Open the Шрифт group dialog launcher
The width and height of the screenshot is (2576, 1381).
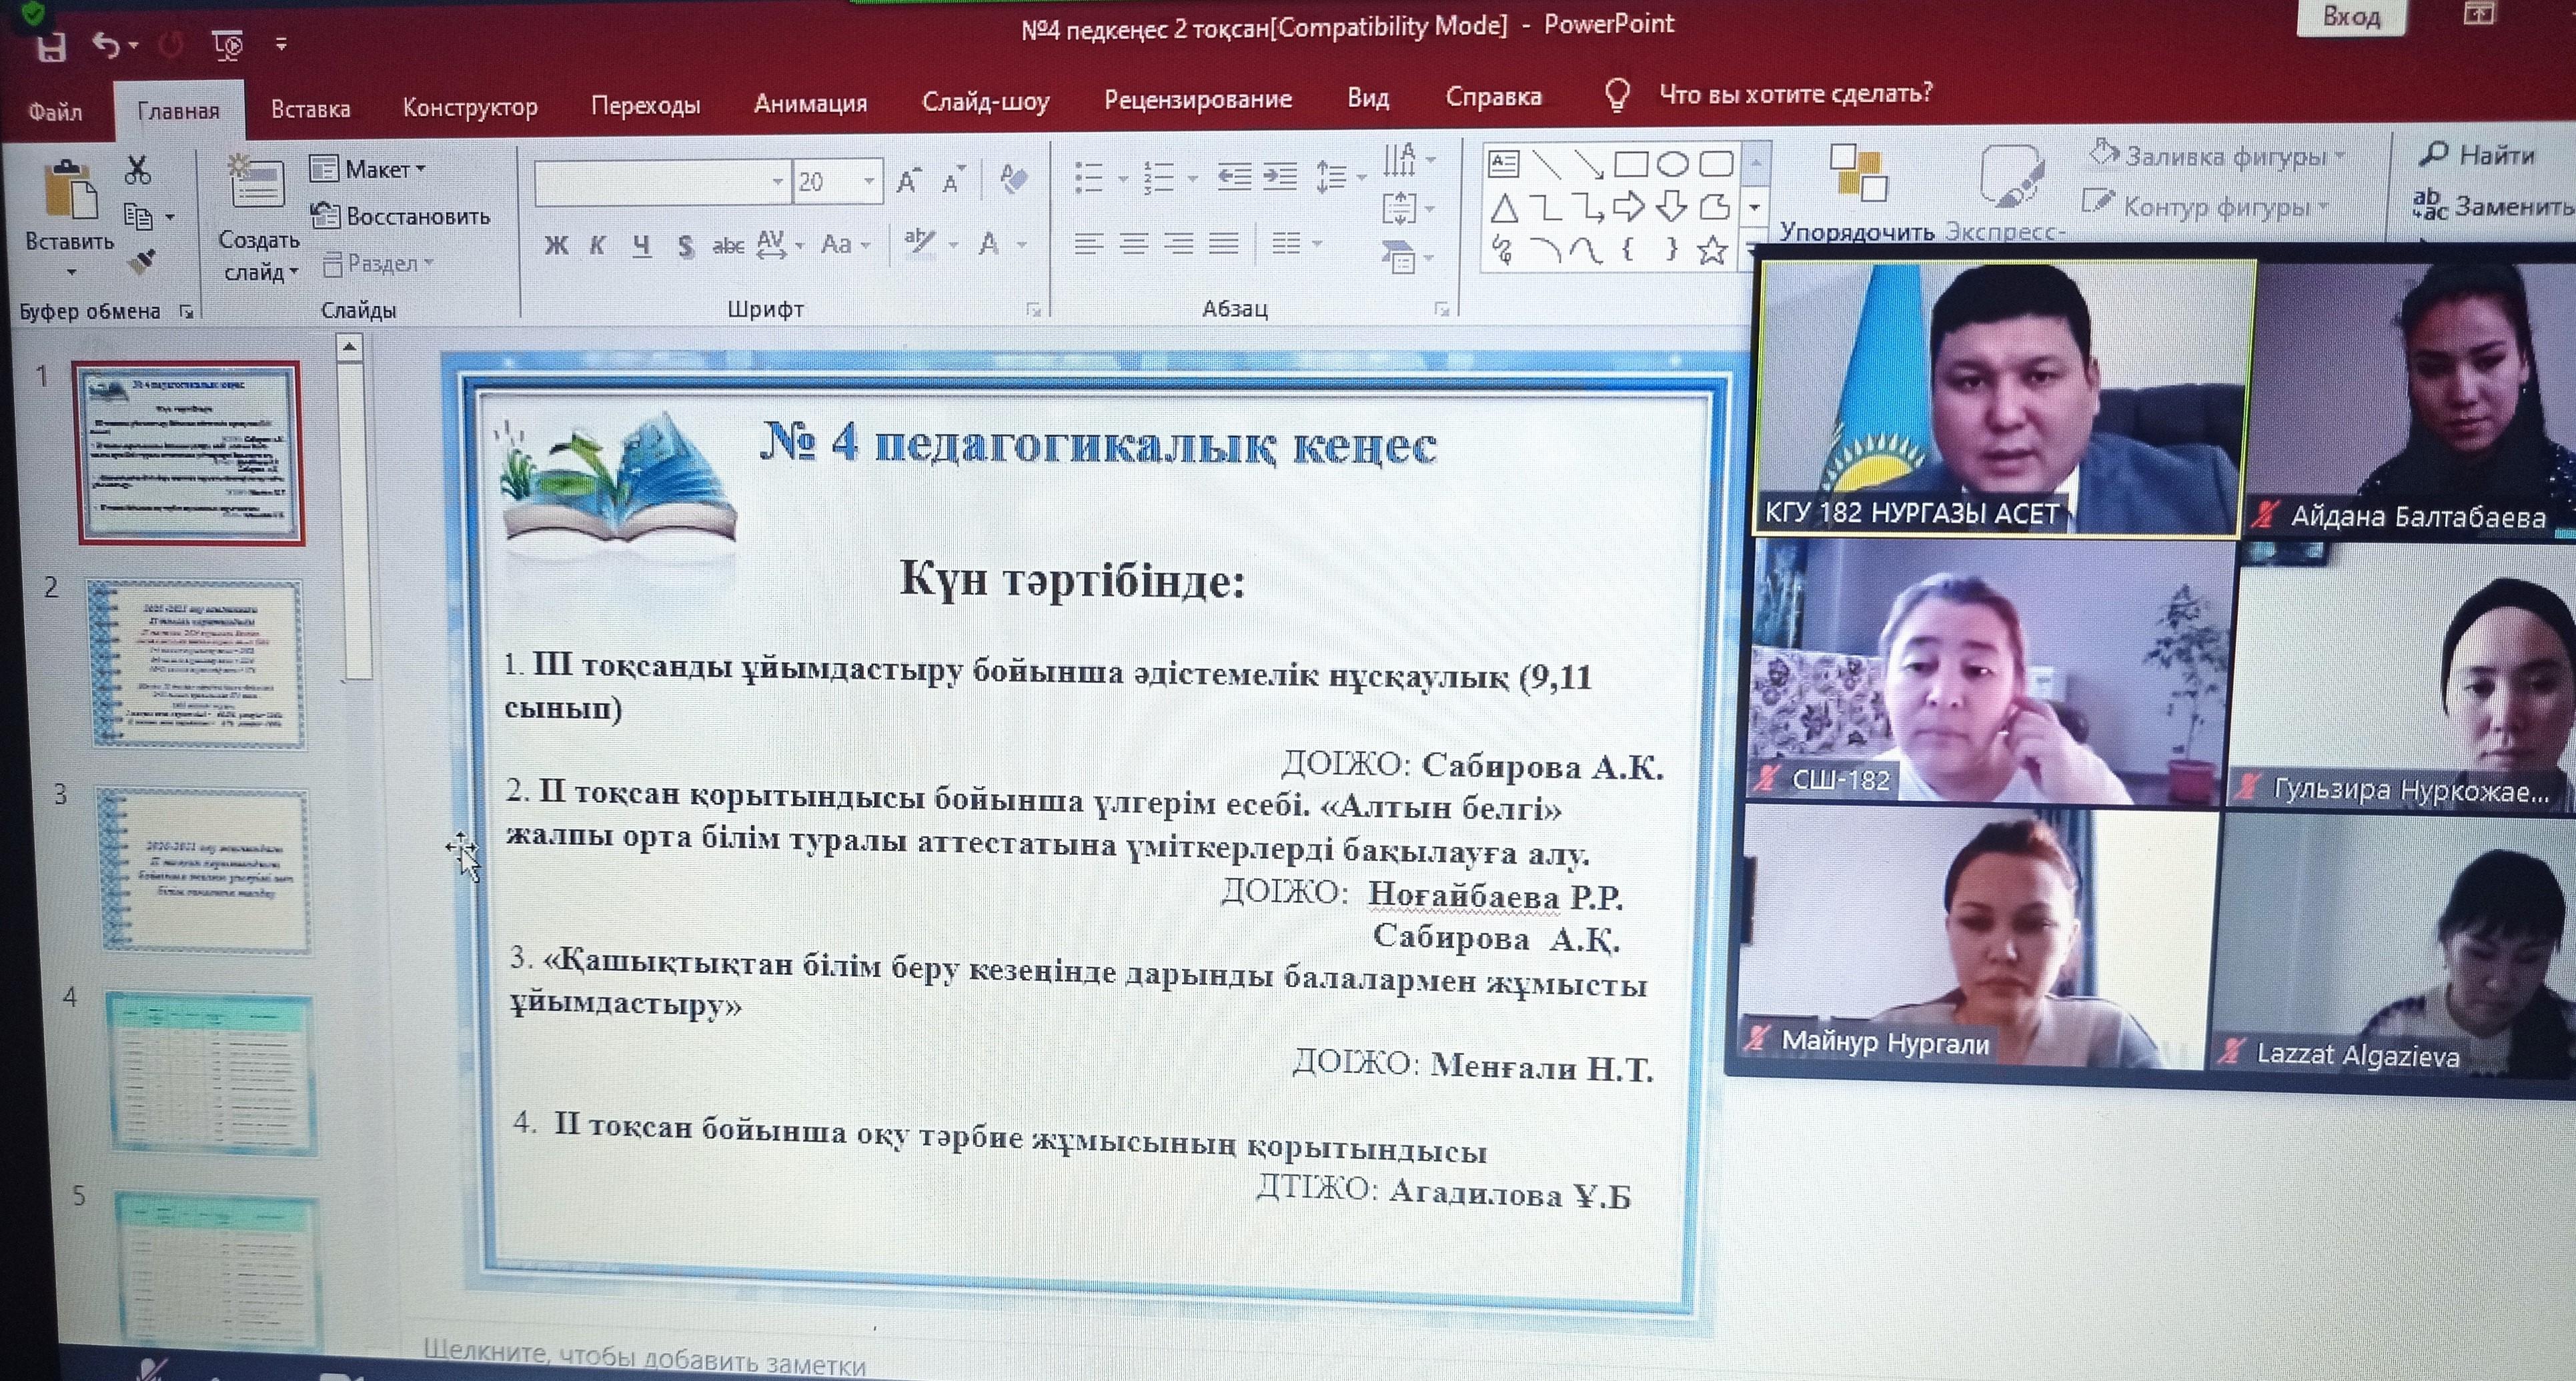click(1035, 310)
